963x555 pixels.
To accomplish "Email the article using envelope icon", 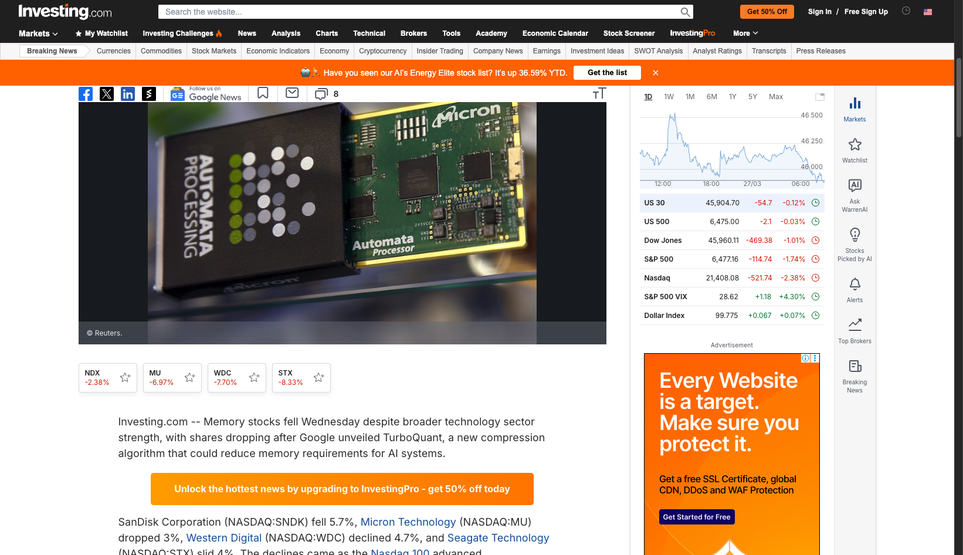I will point(292,93).
